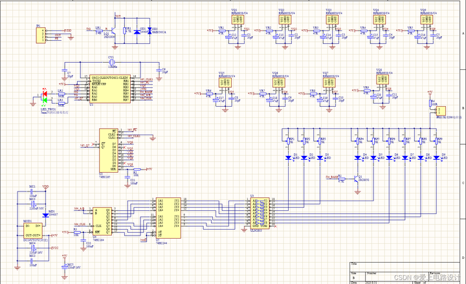Select the OR1 4.7K resistor
The width and height of the screenshot is (466, 284).
tap(124, 31)
